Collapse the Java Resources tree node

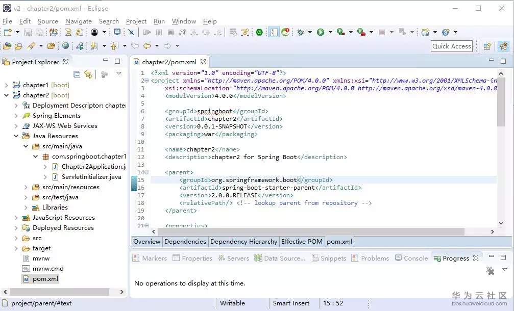(x=16, y=136)
